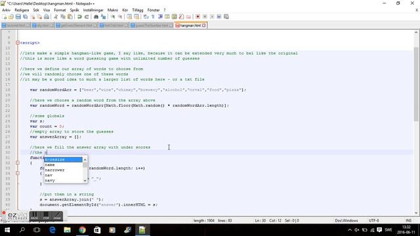Click the ezvid recorder stop button

pyautogui.click(x=46, y=216)
